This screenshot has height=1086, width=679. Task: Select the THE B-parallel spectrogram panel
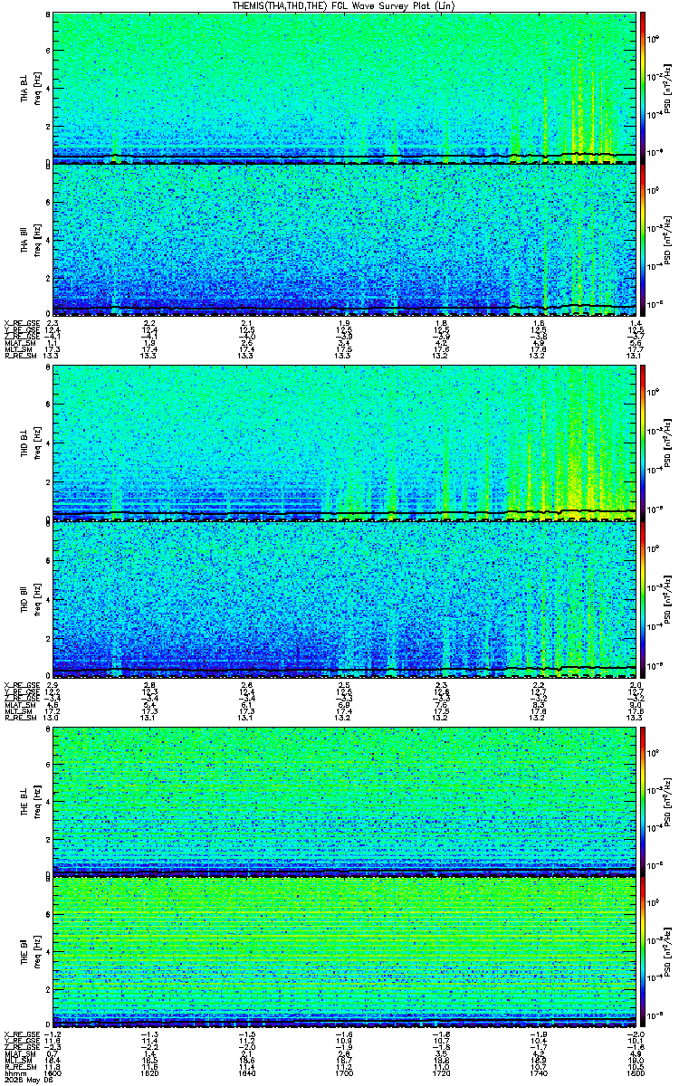(x=344, y=953)
